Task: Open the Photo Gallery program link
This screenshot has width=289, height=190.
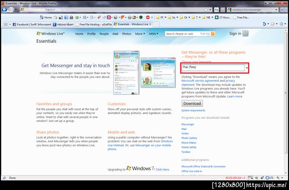Action: tap(189, 138)
